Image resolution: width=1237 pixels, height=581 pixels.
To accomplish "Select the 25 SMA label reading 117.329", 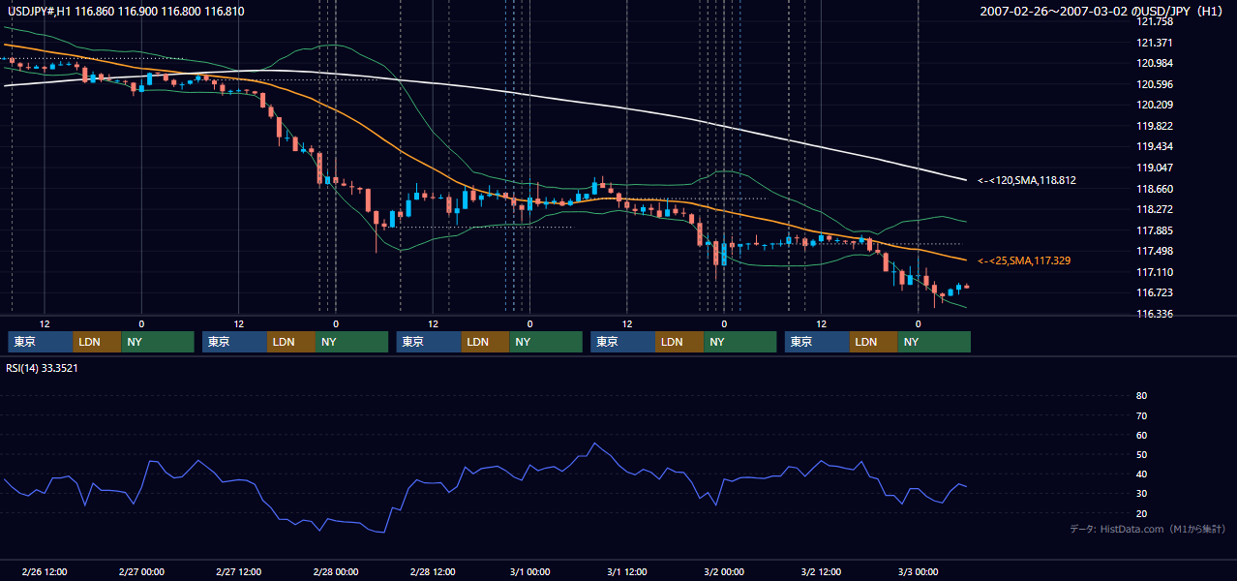I will [1024, 260].
